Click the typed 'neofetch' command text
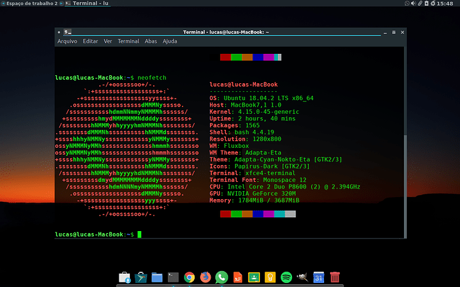Screen dimensions: 460x287 pyautogui.click(x=152, y=78)
